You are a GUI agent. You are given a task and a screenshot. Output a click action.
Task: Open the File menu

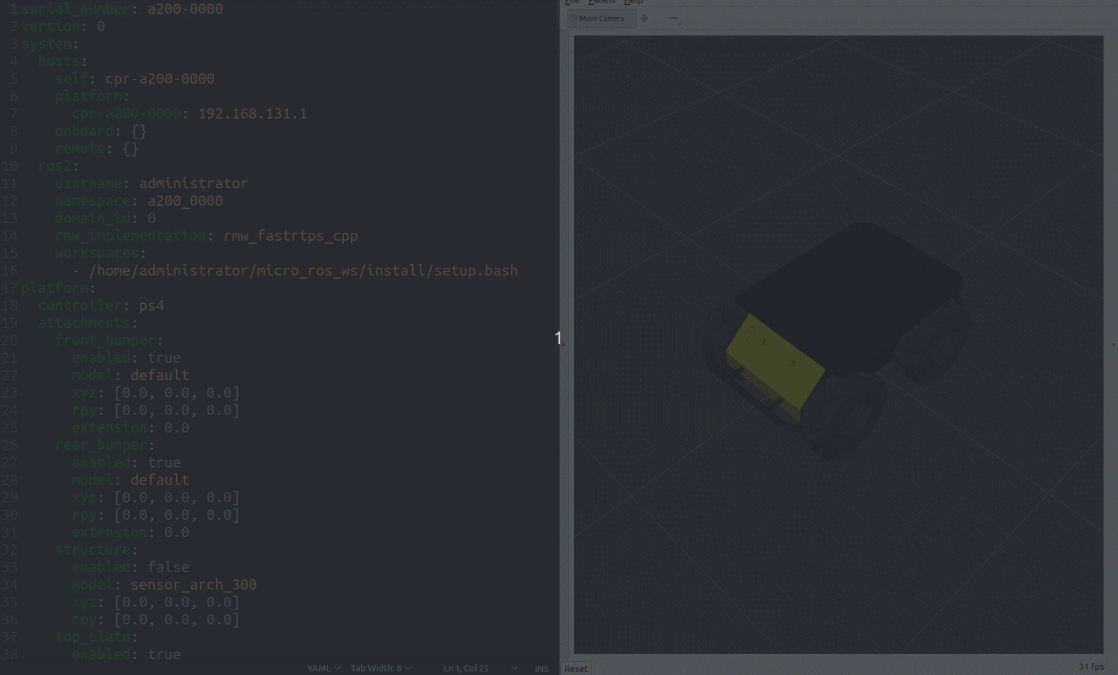572,2
